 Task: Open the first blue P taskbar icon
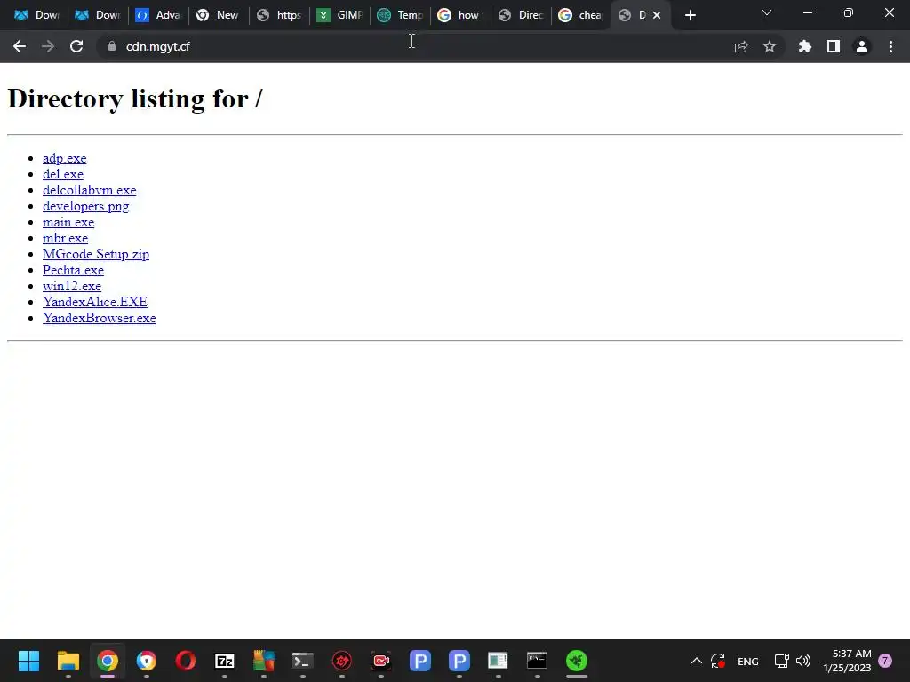pyautogui.click(x=420, y=661)
